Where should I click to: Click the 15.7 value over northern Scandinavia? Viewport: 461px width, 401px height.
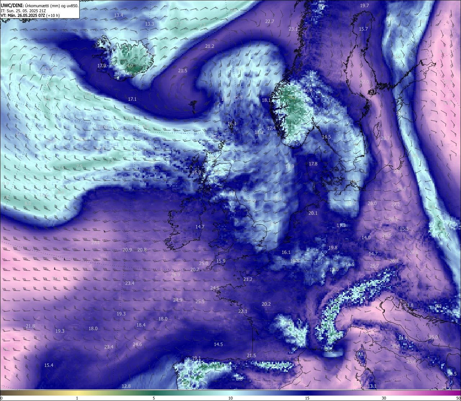[x=363, y=29]
